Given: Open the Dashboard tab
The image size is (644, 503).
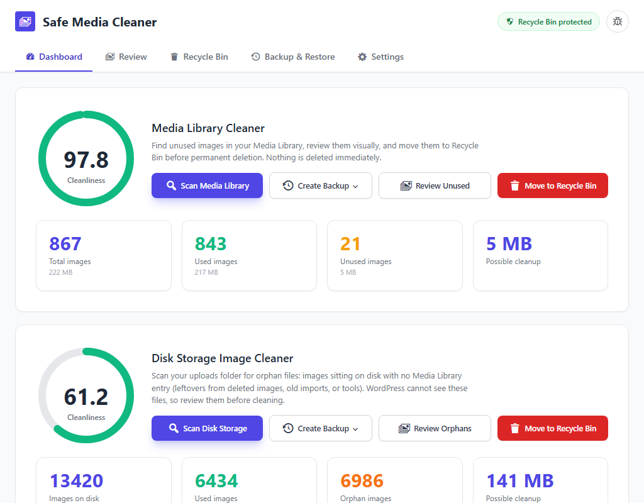Looking at the screenshot, I should pos(54,57).
